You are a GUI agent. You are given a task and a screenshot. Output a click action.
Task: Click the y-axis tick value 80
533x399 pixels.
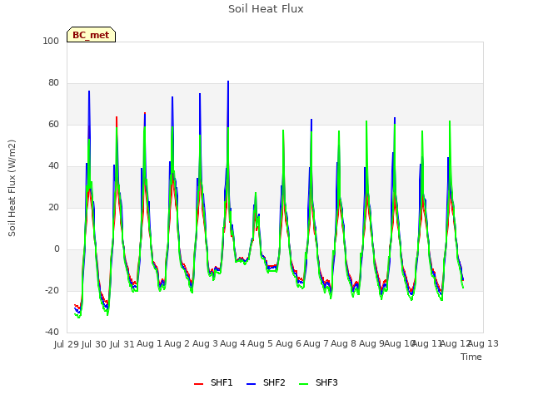point(53,83)
